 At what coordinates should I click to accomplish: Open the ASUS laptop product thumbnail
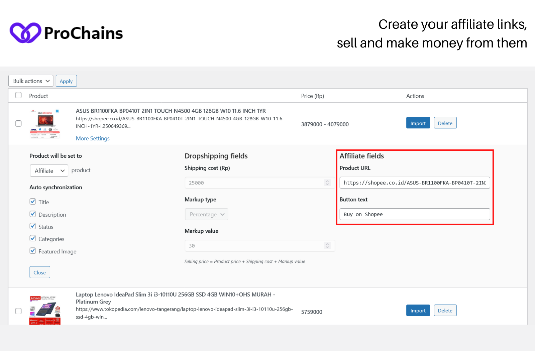point(45,124)
